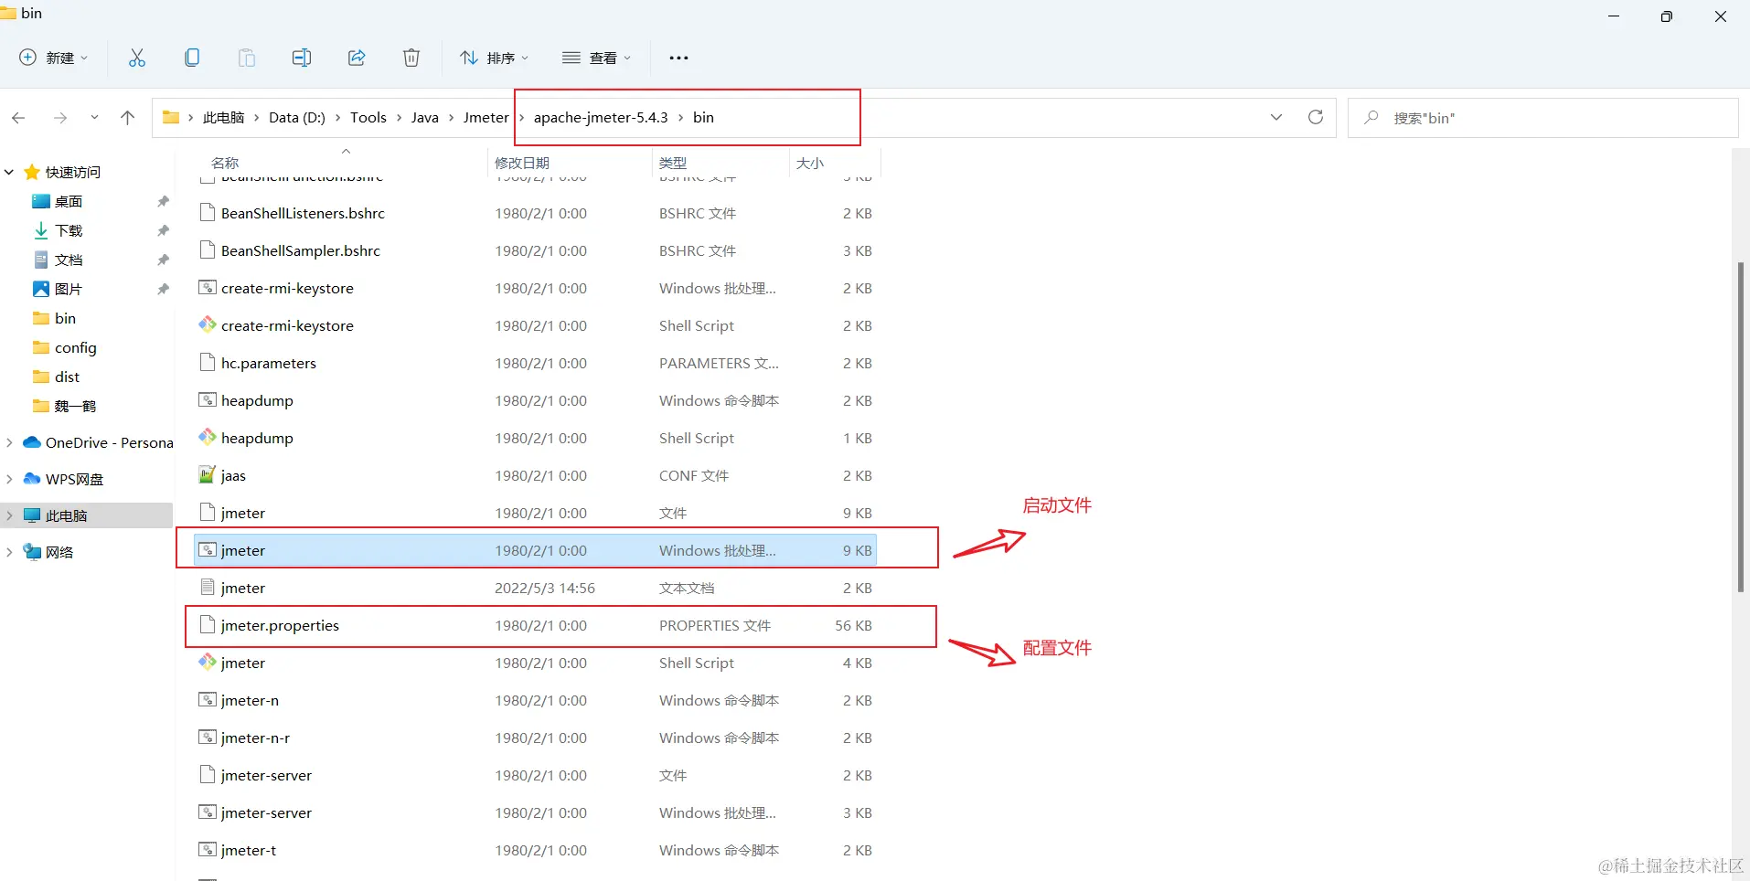Select the jmeter text document dated 2022/5/3
Image resolution: width=1750 pixels, height=881 pixels.
coord(536,588)
